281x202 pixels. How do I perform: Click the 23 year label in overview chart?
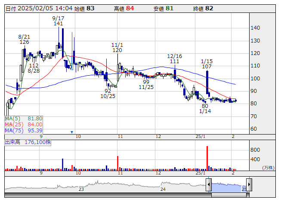[x=81, y=189]
